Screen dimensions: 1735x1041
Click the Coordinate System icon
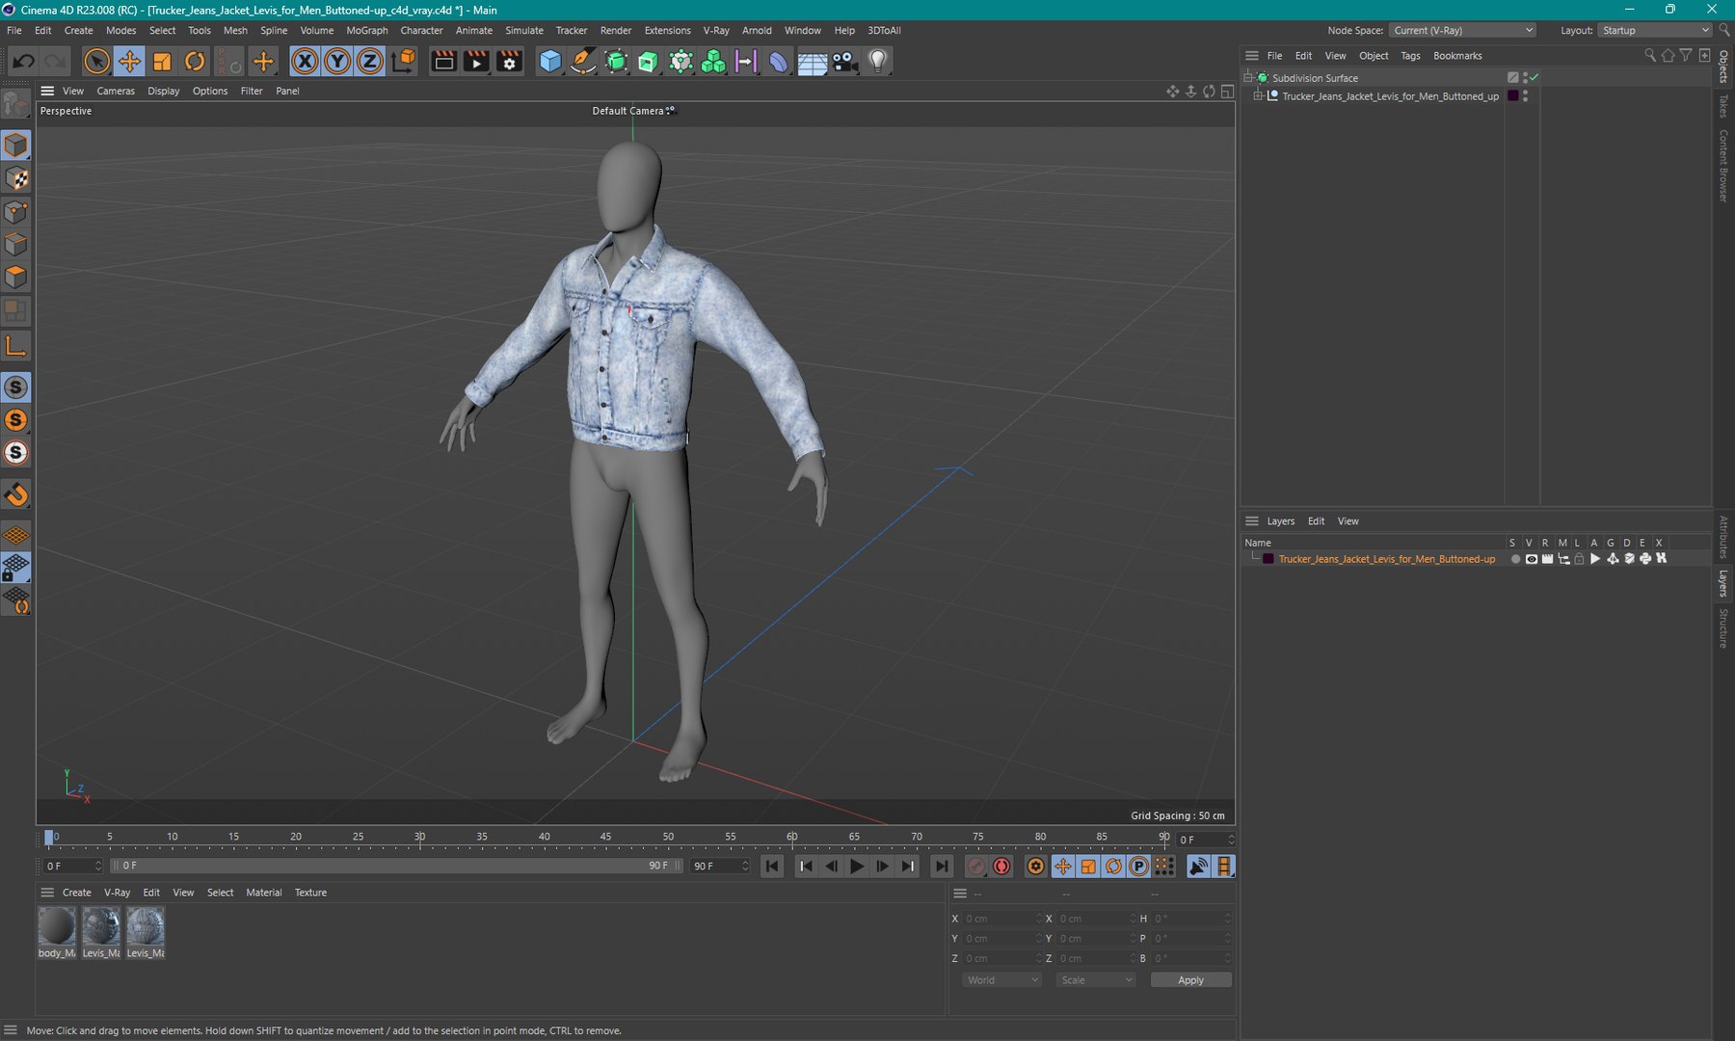point(404,62)
